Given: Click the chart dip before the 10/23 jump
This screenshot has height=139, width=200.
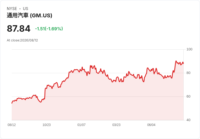Looking at the screenshot, I should click(41, 102).
